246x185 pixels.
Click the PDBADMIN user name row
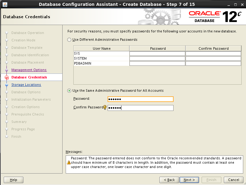click(x=101, y=63)
